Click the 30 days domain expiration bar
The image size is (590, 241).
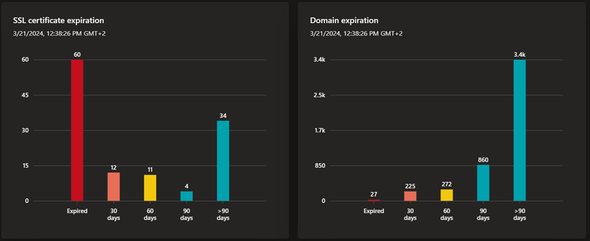[x=410, y=196]
